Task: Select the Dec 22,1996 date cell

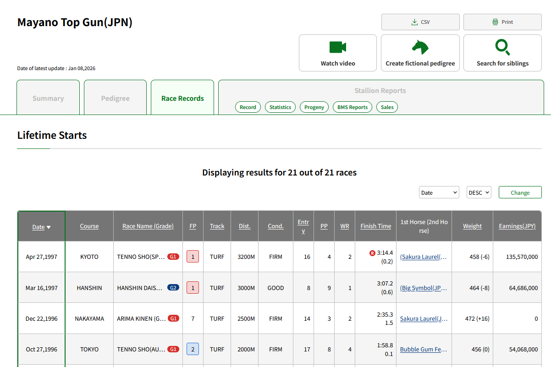Action: pyautogui.click(x=41, y=318)
